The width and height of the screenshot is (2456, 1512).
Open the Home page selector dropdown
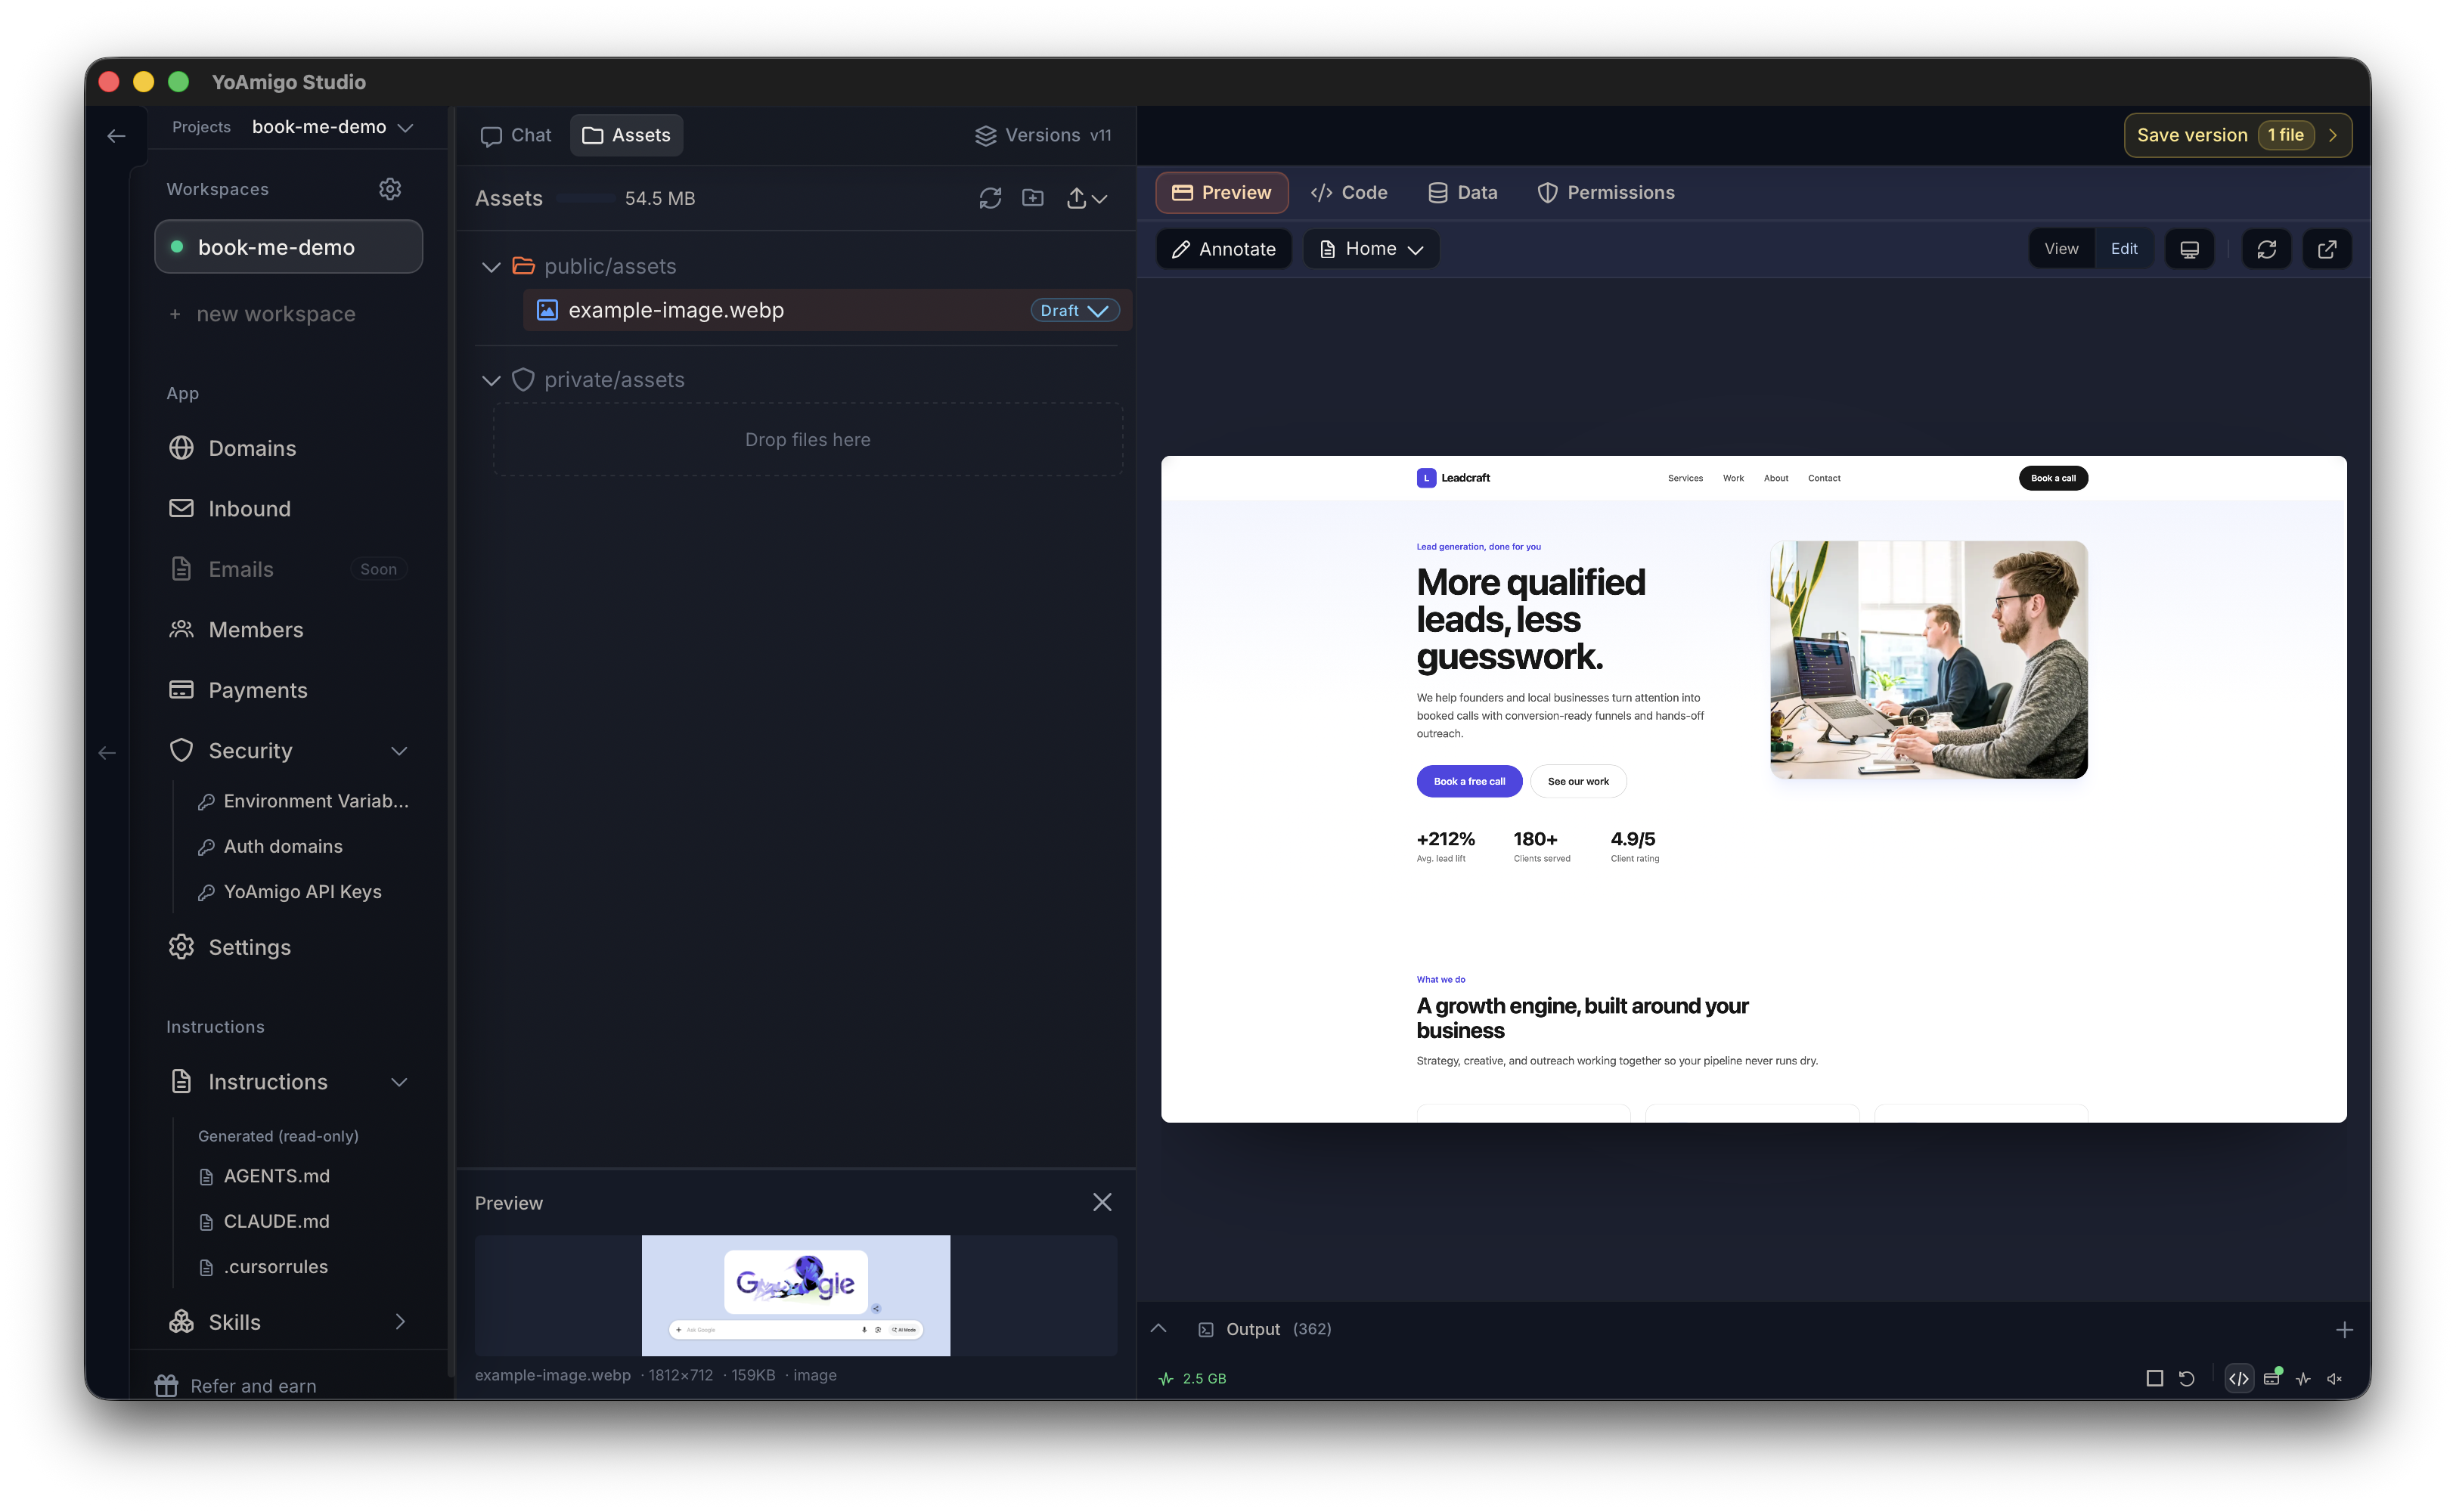click(x=1371, y=249)
